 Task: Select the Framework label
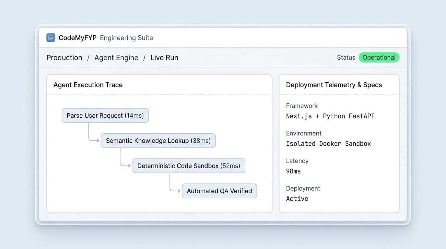pyautogui.click(x=302, y=106)
